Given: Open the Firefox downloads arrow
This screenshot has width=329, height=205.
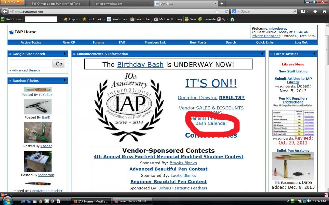Looking at the screenshot, I should click(x=315, y=11).
